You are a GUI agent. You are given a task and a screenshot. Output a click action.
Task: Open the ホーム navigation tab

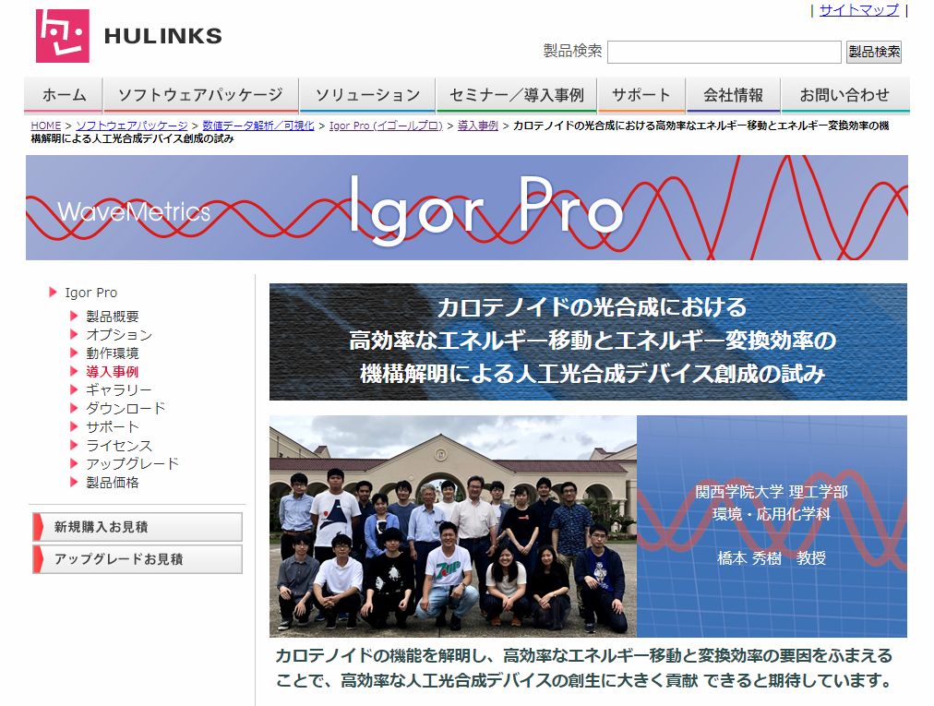click(x=64, y=95)
